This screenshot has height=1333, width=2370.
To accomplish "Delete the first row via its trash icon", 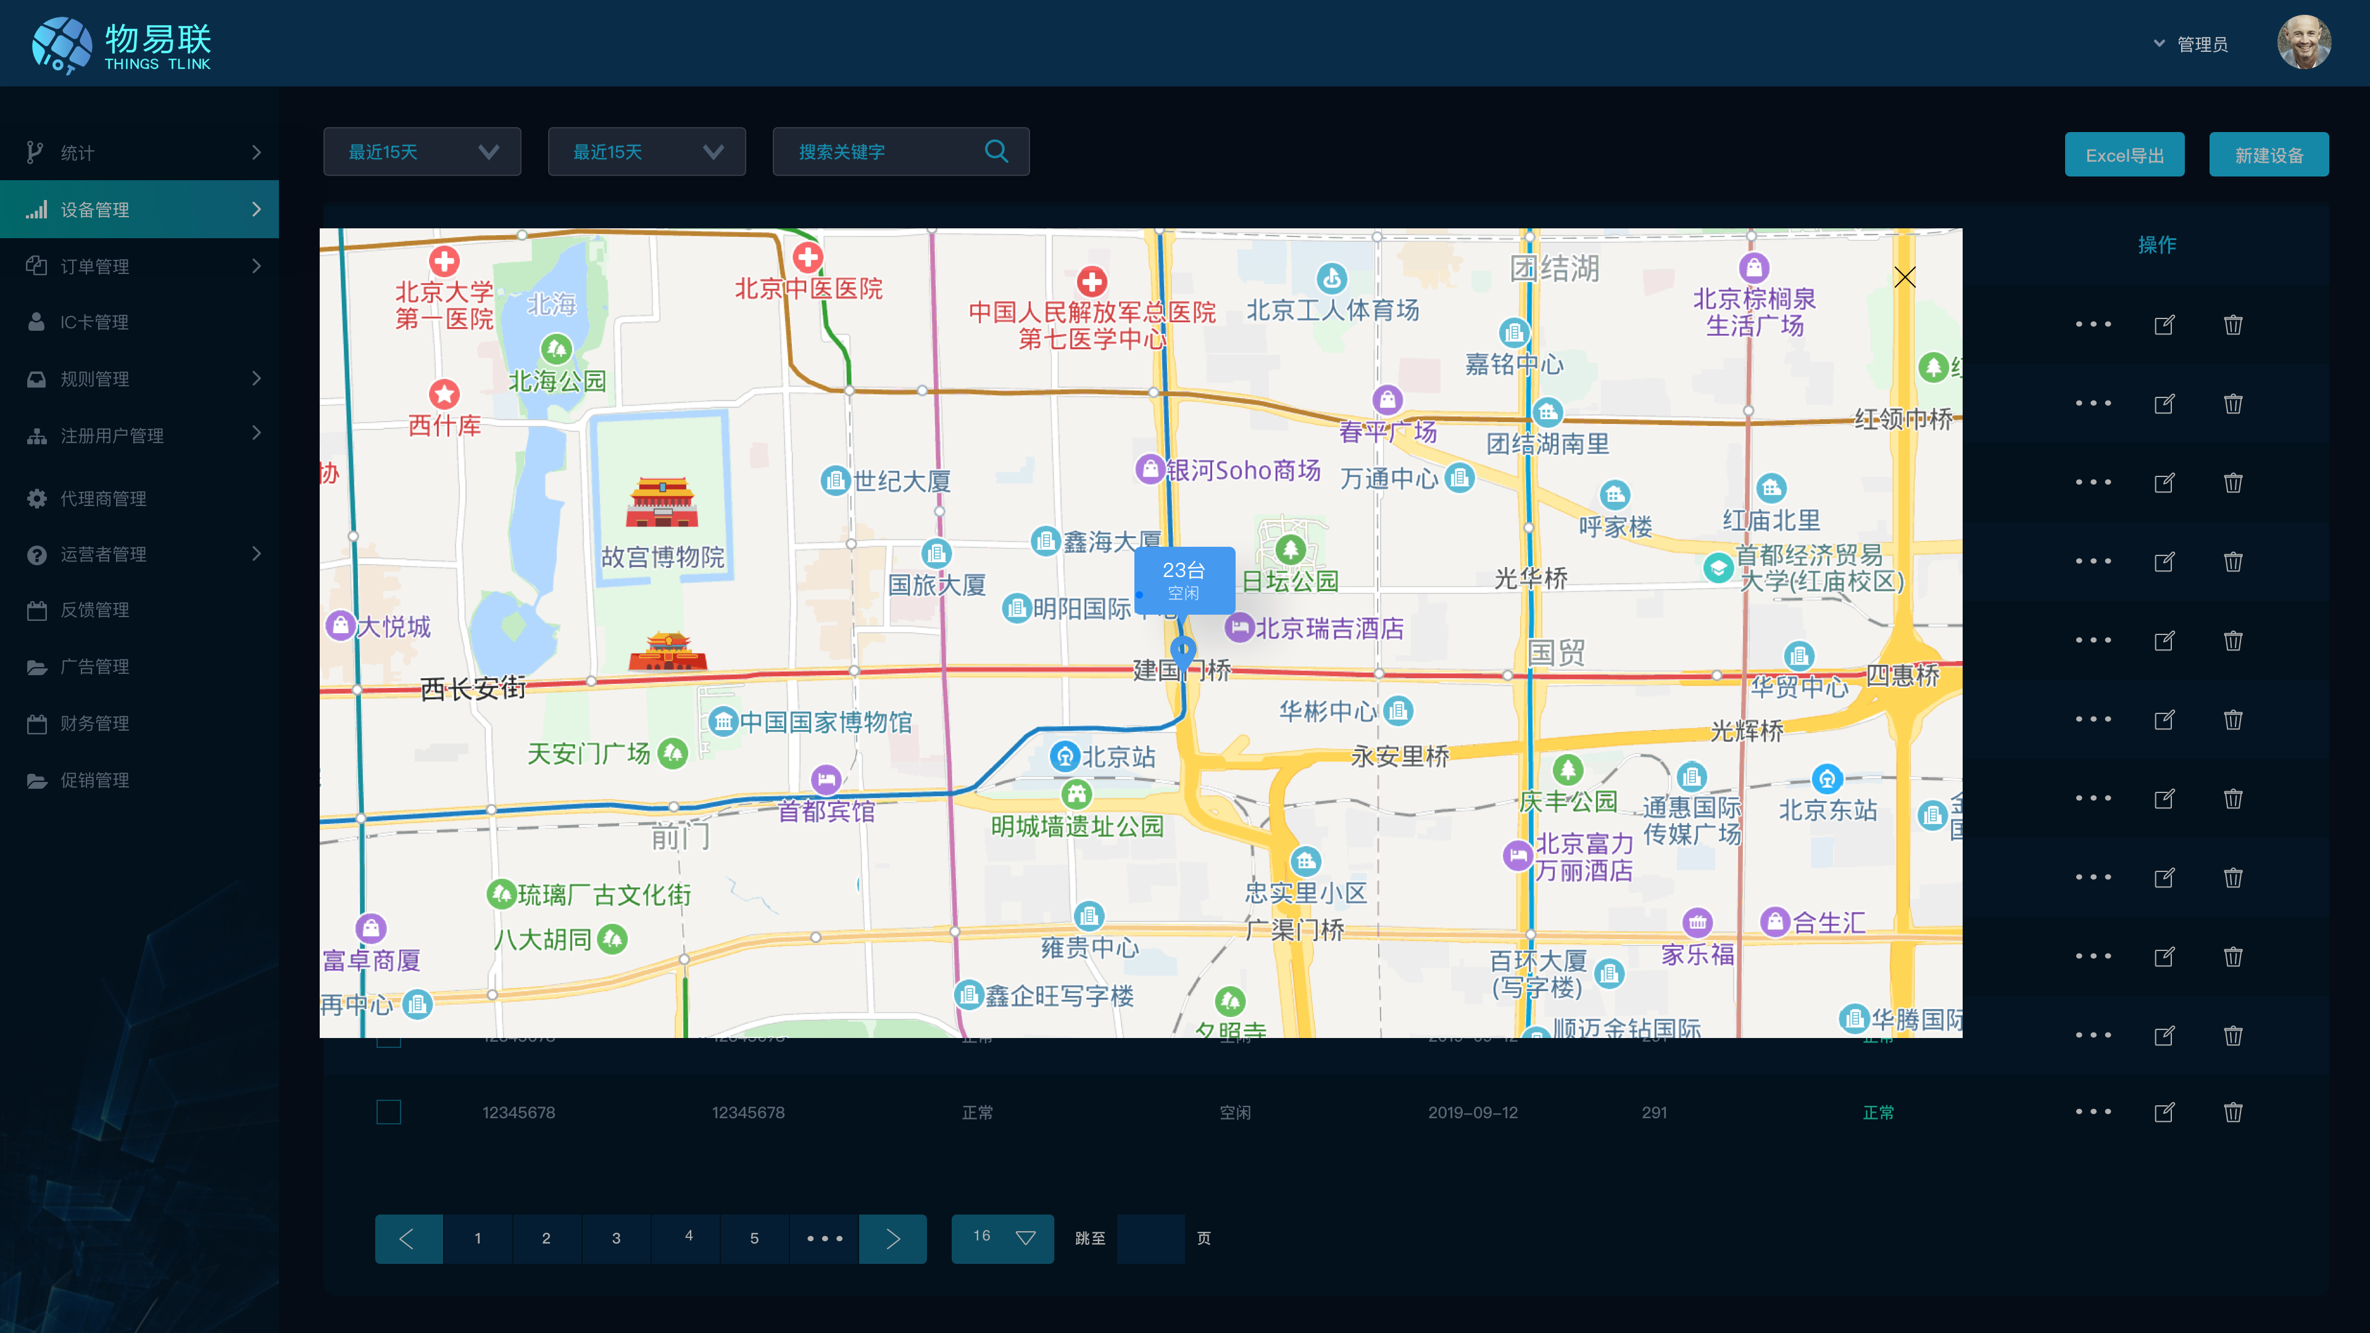I will click(2233, 325).
